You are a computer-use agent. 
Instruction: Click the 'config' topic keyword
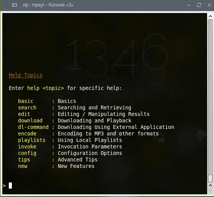pos(27,153)
